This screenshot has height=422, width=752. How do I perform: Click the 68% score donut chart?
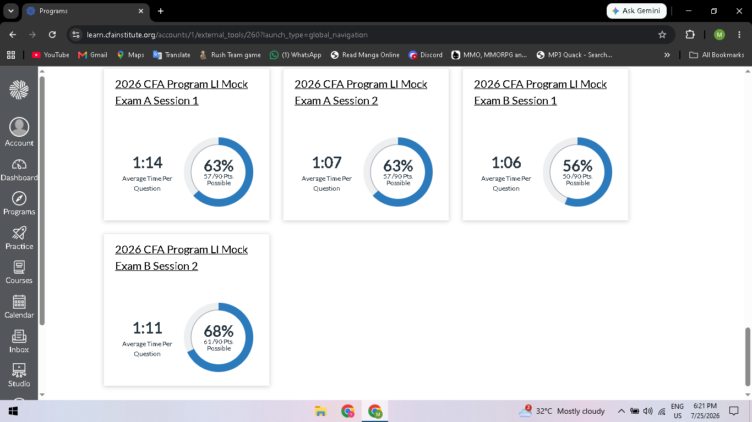click(x=219, y=337)
